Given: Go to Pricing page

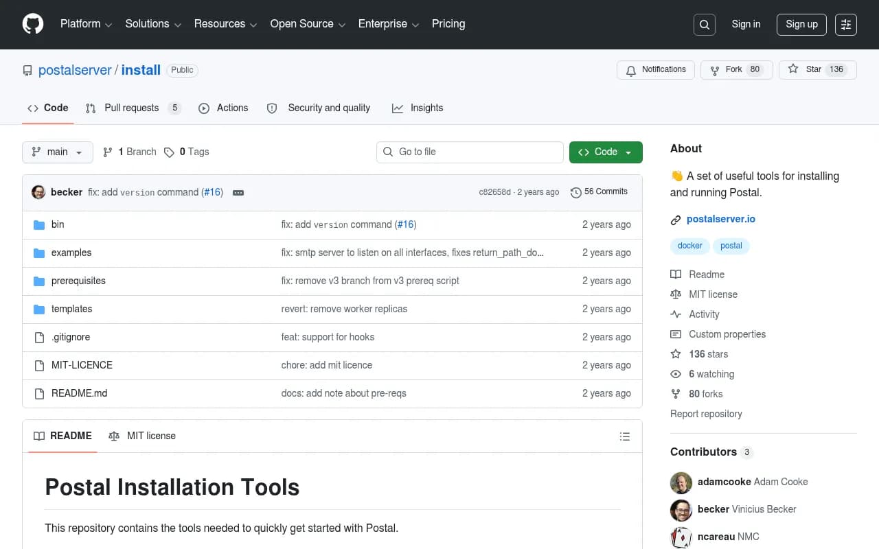Looking at the screenshot, I should tap(448, 24).
